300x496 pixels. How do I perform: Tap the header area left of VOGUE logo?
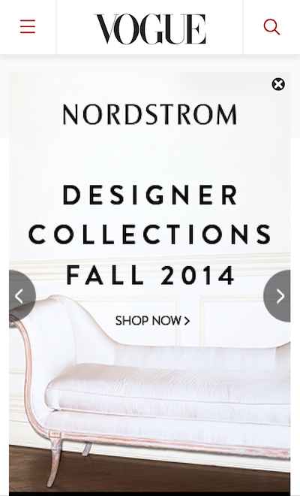[x=75, y=27]
